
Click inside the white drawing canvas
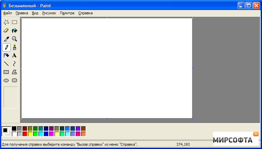[x=107, y=68]
